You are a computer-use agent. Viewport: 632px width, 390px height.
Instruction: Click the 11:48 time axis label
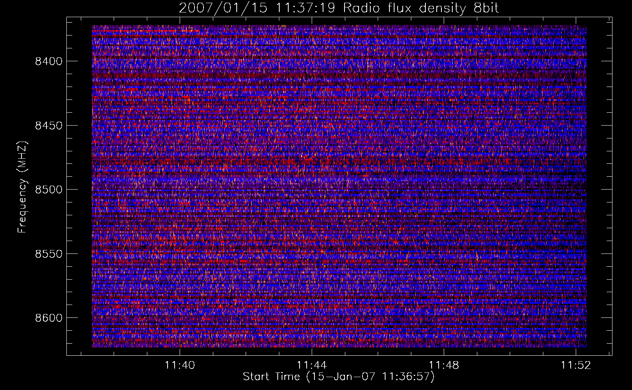pyautogui.click(x=444, y=365)
